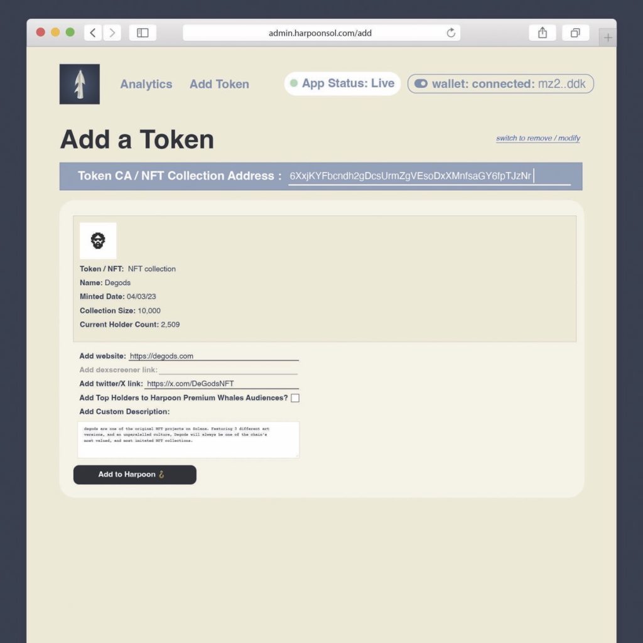Screen dimensions: 643x643
Task: Click the Harpoon spear logo
Action: 79,84
